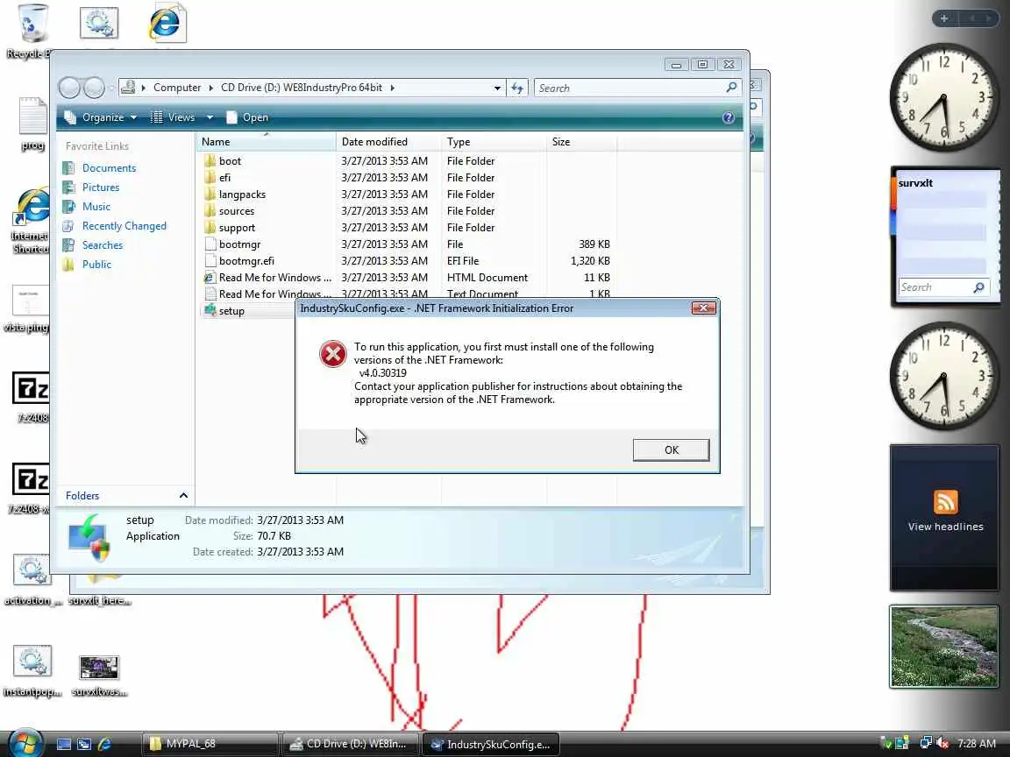Open Recently Changed favorite link
This screenshot has height=757, width=1010.
124,226
